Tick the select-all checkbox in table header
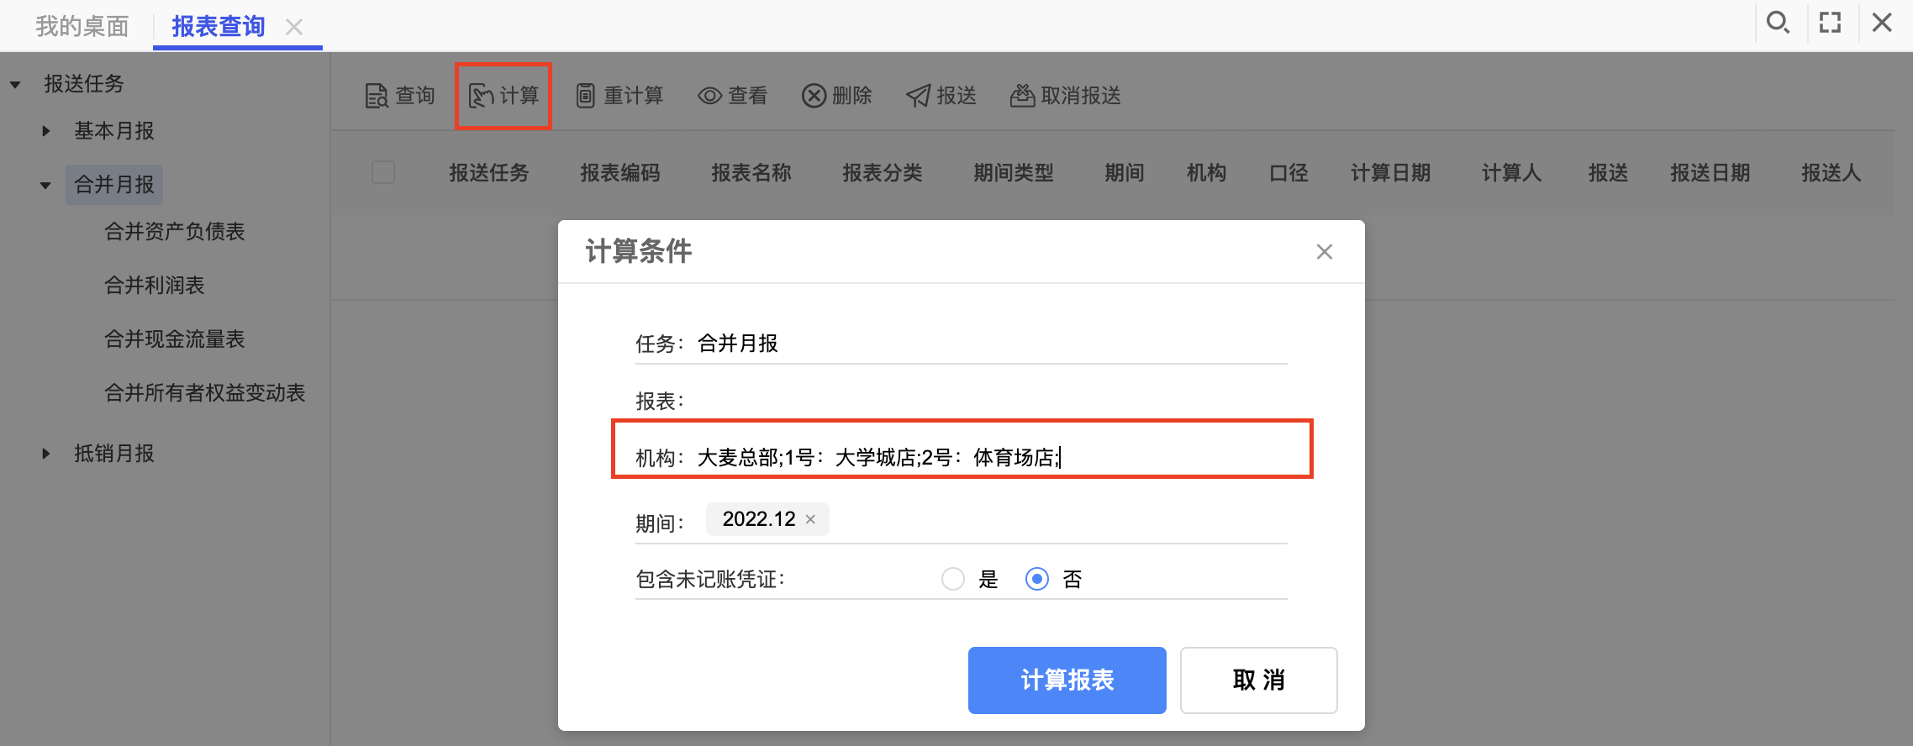 point(383,172)
